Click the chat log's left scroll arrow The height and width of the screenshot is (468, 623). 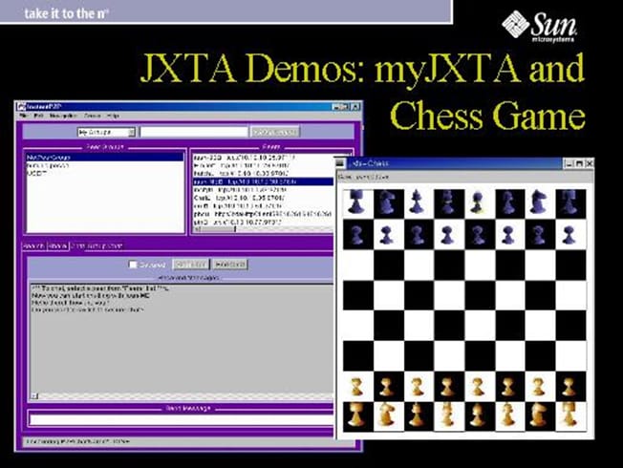pos(34,395)
